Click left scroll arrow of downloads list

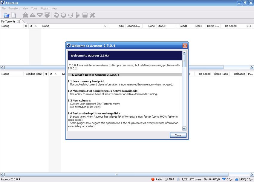click(2, 67)
